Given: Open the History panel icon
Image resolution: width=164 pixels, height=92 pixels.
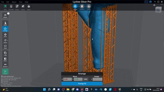Looking at the screenshot, I should point(17,6).
